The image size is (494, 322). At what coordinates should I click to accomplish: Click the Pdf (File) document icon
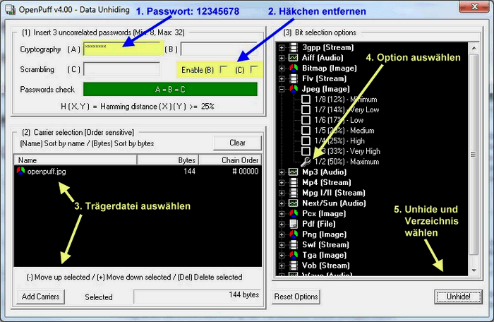[294, 224]
